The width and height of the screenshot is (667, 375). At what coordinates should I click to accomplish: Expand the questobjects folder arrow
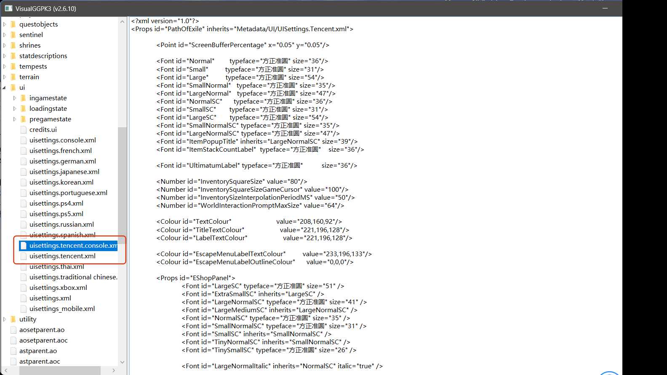(5, 24)
